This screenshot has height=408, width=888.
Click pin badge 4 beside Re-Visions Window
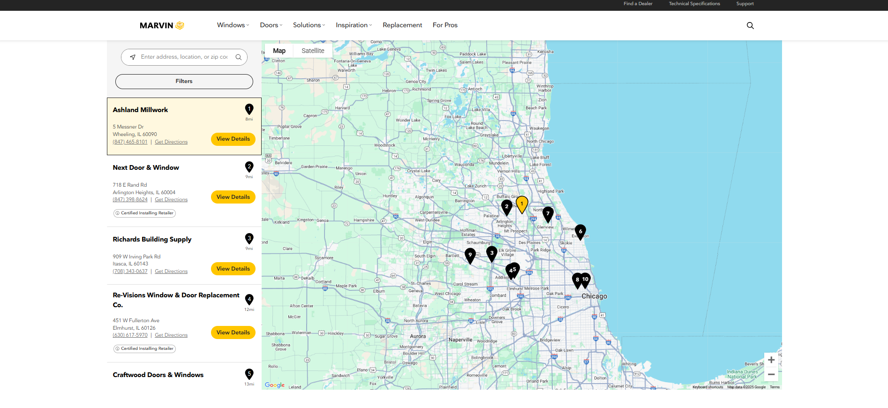[249, 300]
